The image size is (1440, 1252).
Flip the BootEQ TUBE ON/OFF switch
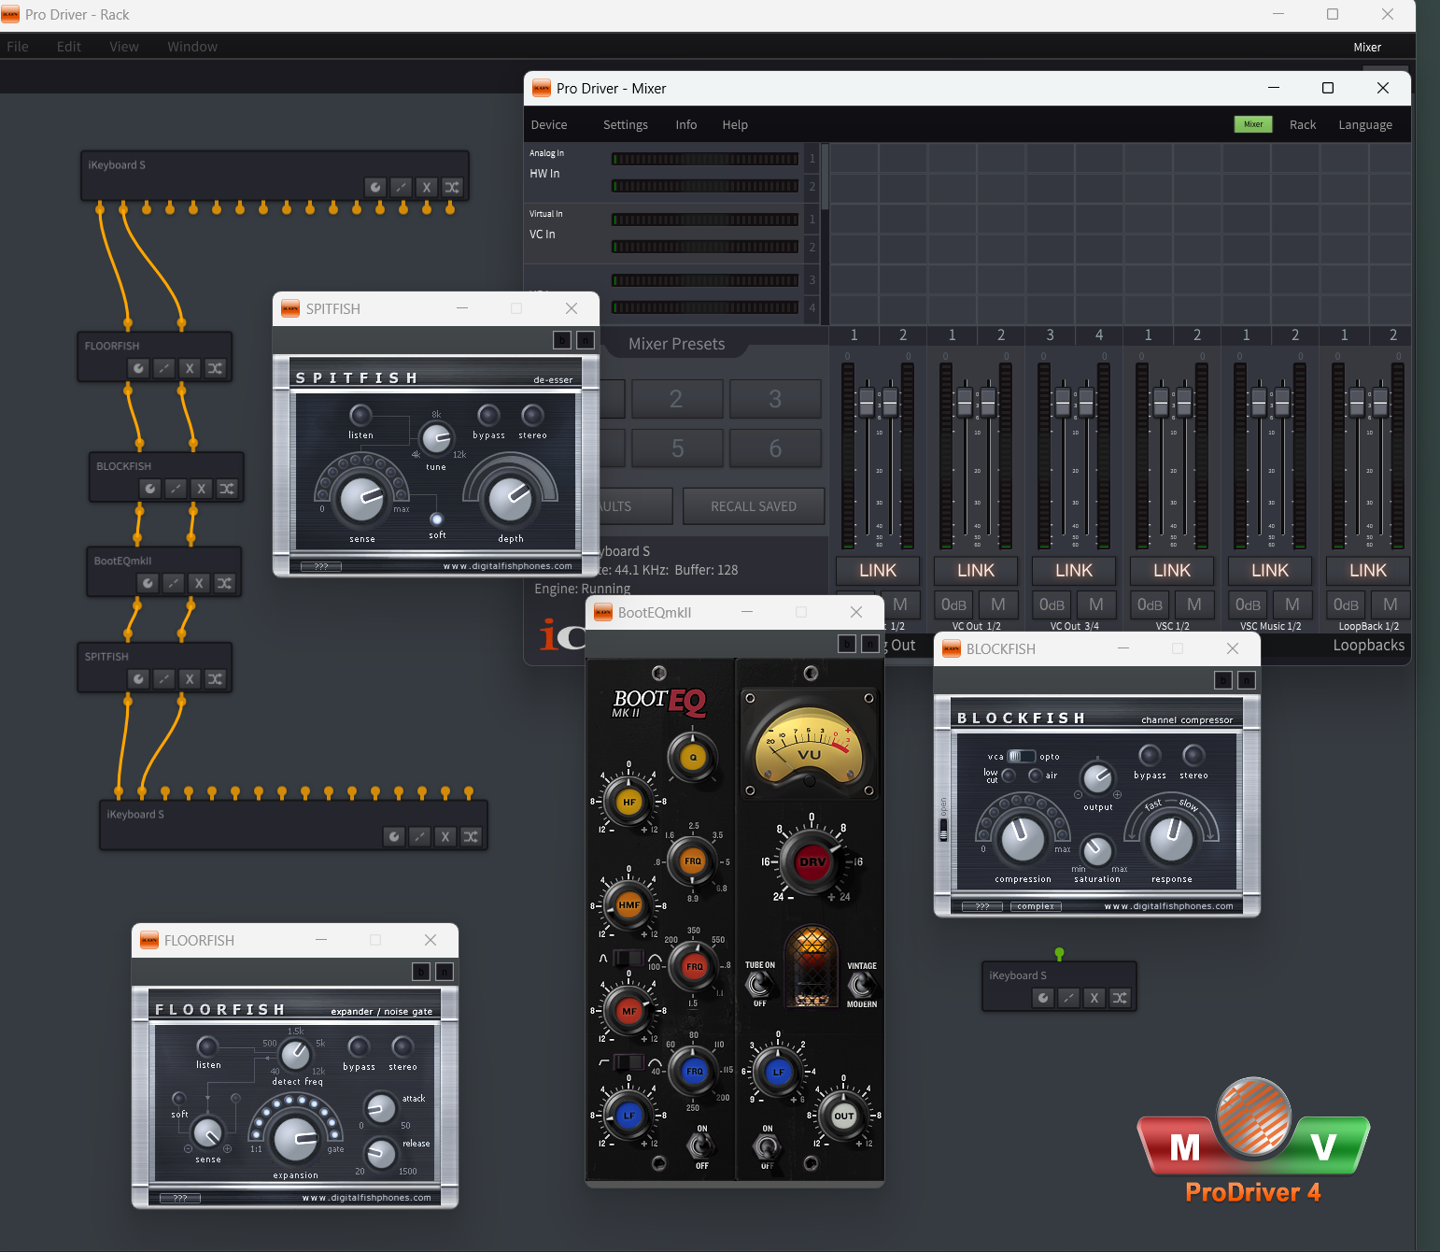[759, 984]
